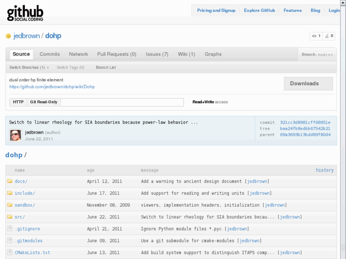Open the docs folder icon
This screenshot has width=346, height=259.
(10, 181)
